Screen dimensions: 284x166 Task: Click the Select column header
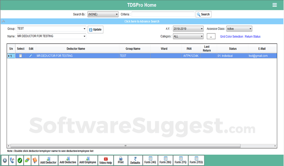pyautogui.click(x=20, y=49)
